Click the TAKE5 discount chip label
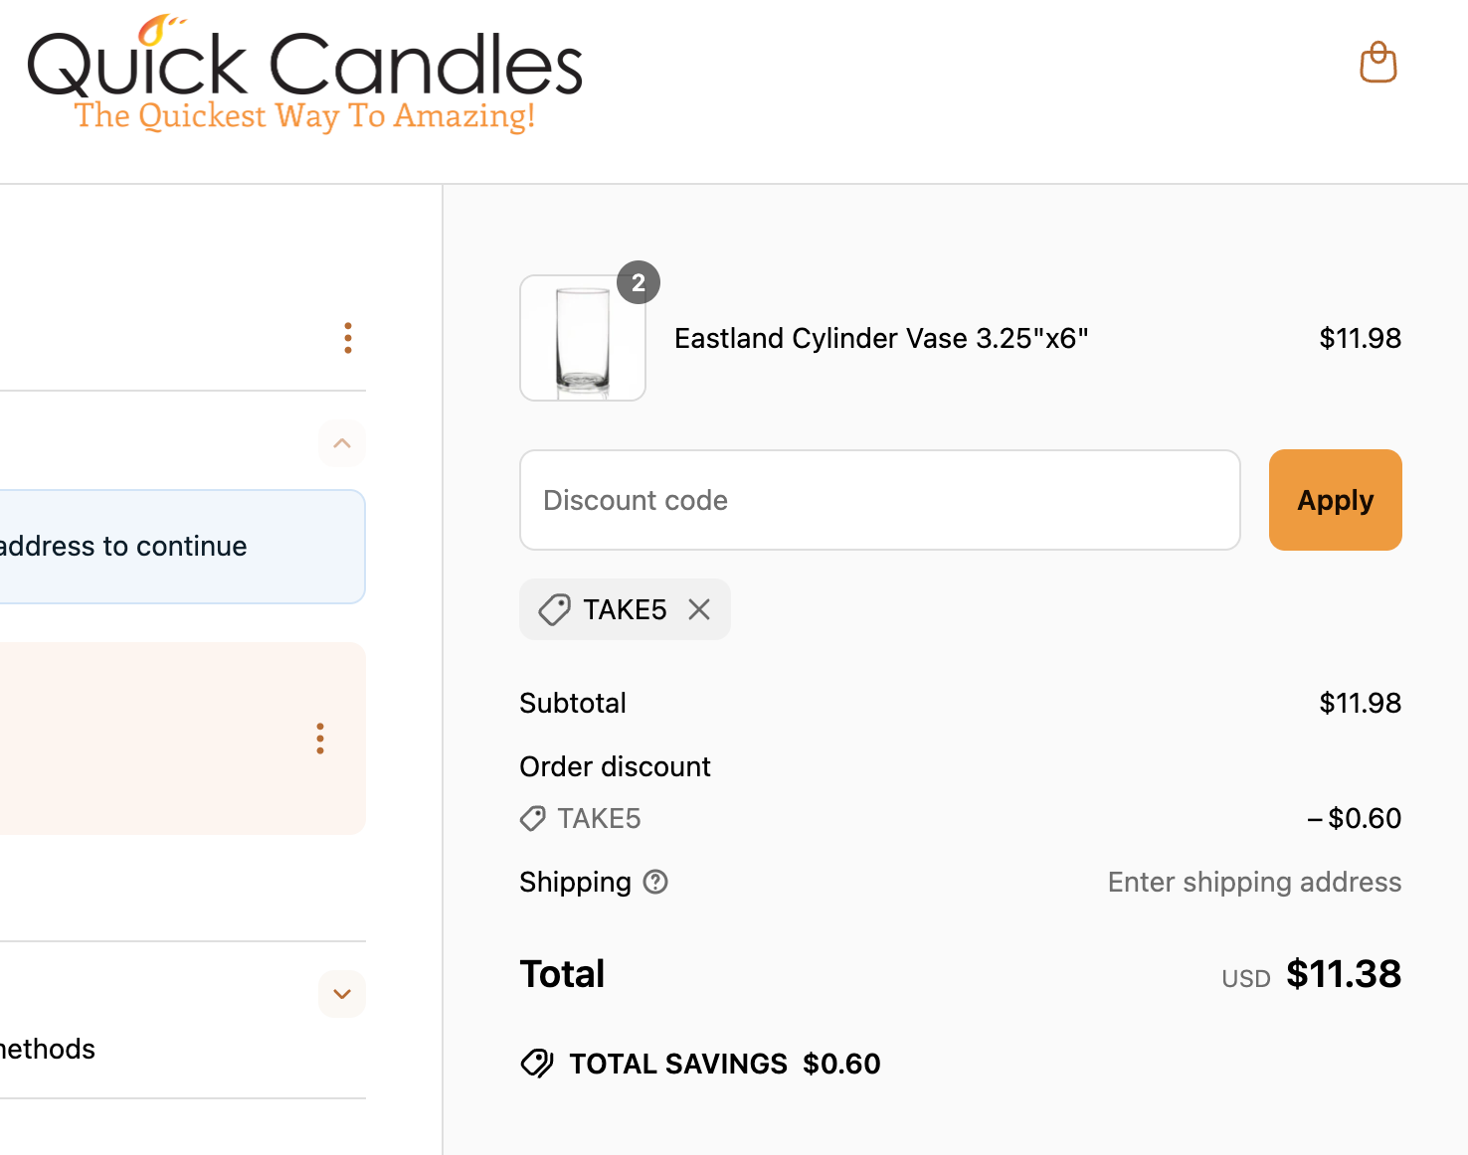The width and height of the screenshot is (1468, 1155). [x=624, y=609]
